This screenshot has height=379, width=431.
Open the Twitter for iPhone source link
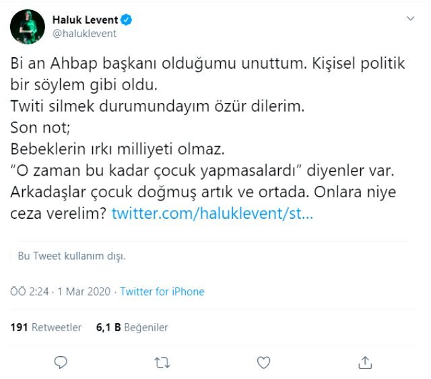coord(162,291)
